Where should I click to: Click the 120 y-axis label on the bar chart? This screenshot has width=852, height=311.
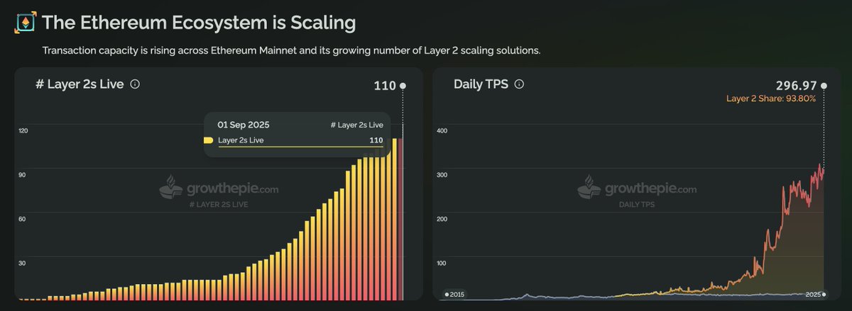point(23,131)
